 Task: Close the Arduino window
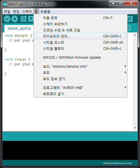pos(131,3)
